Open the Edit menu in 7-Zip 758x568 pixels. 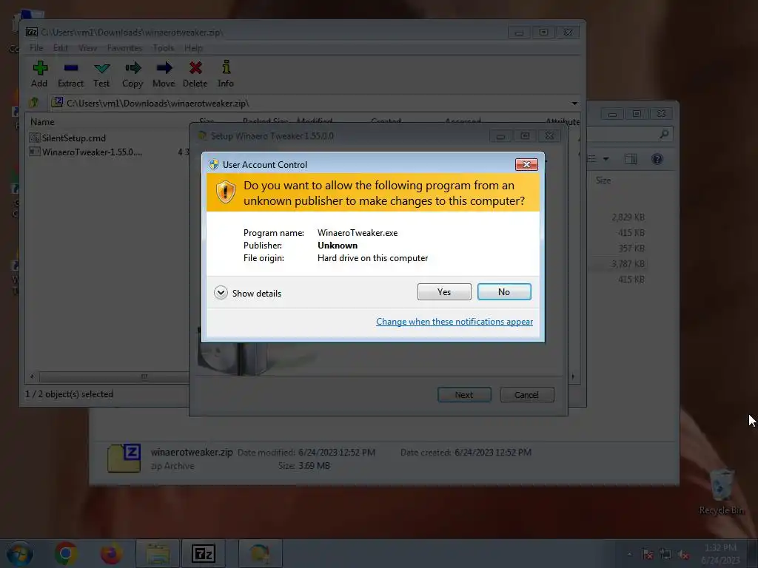point(61,48)
